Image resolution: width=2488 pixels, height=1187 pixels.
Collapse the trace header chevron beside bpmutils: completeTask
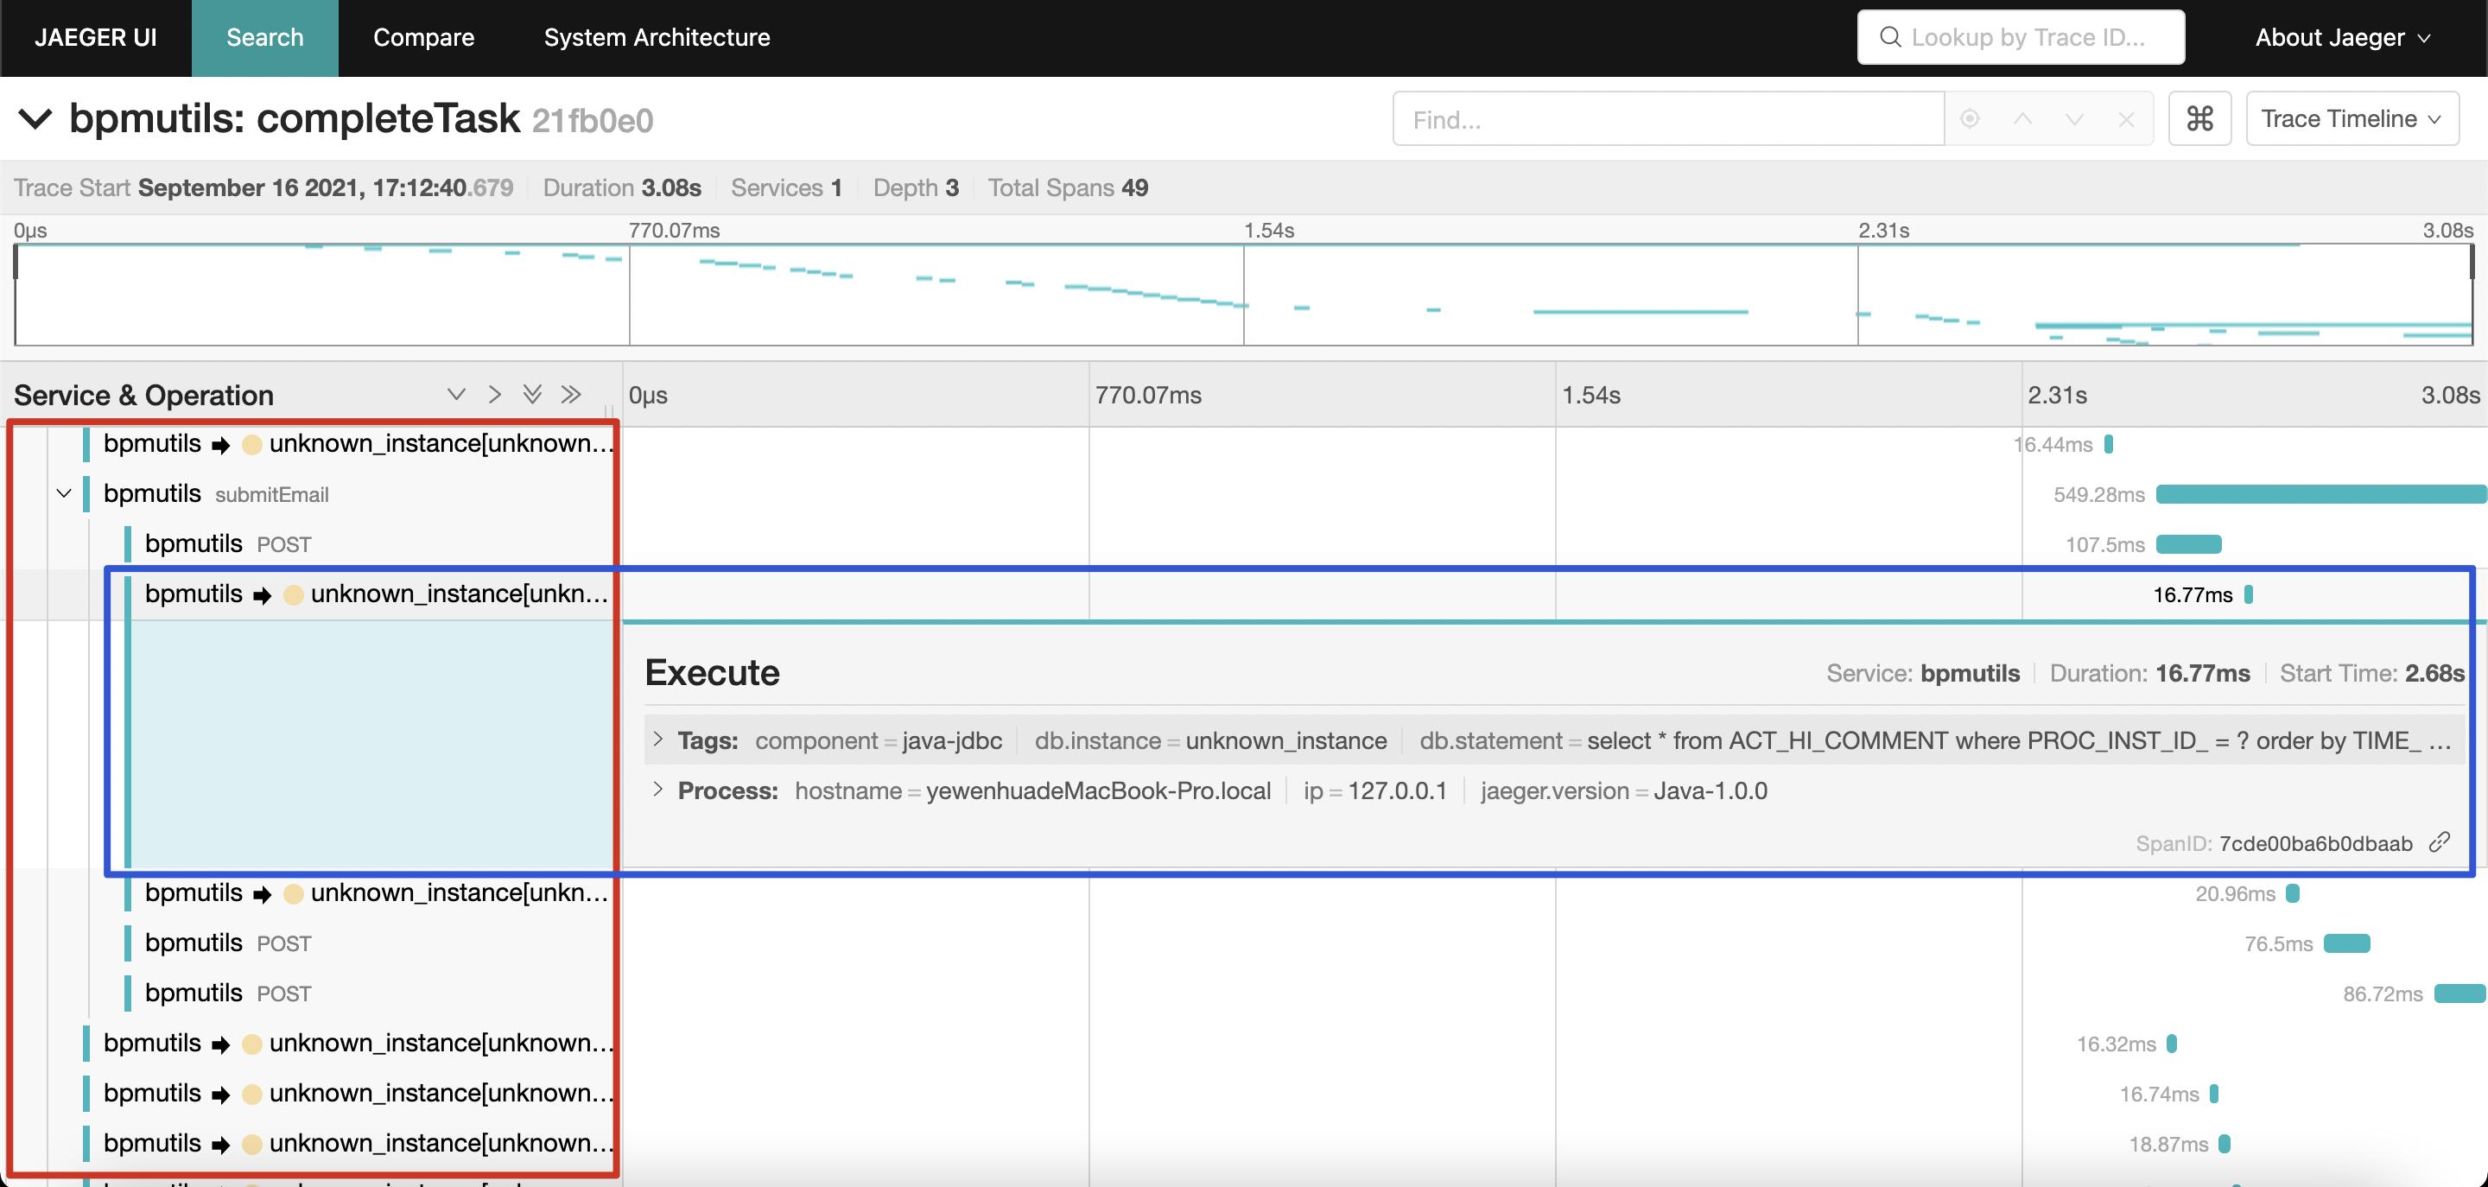click(35, 120)
